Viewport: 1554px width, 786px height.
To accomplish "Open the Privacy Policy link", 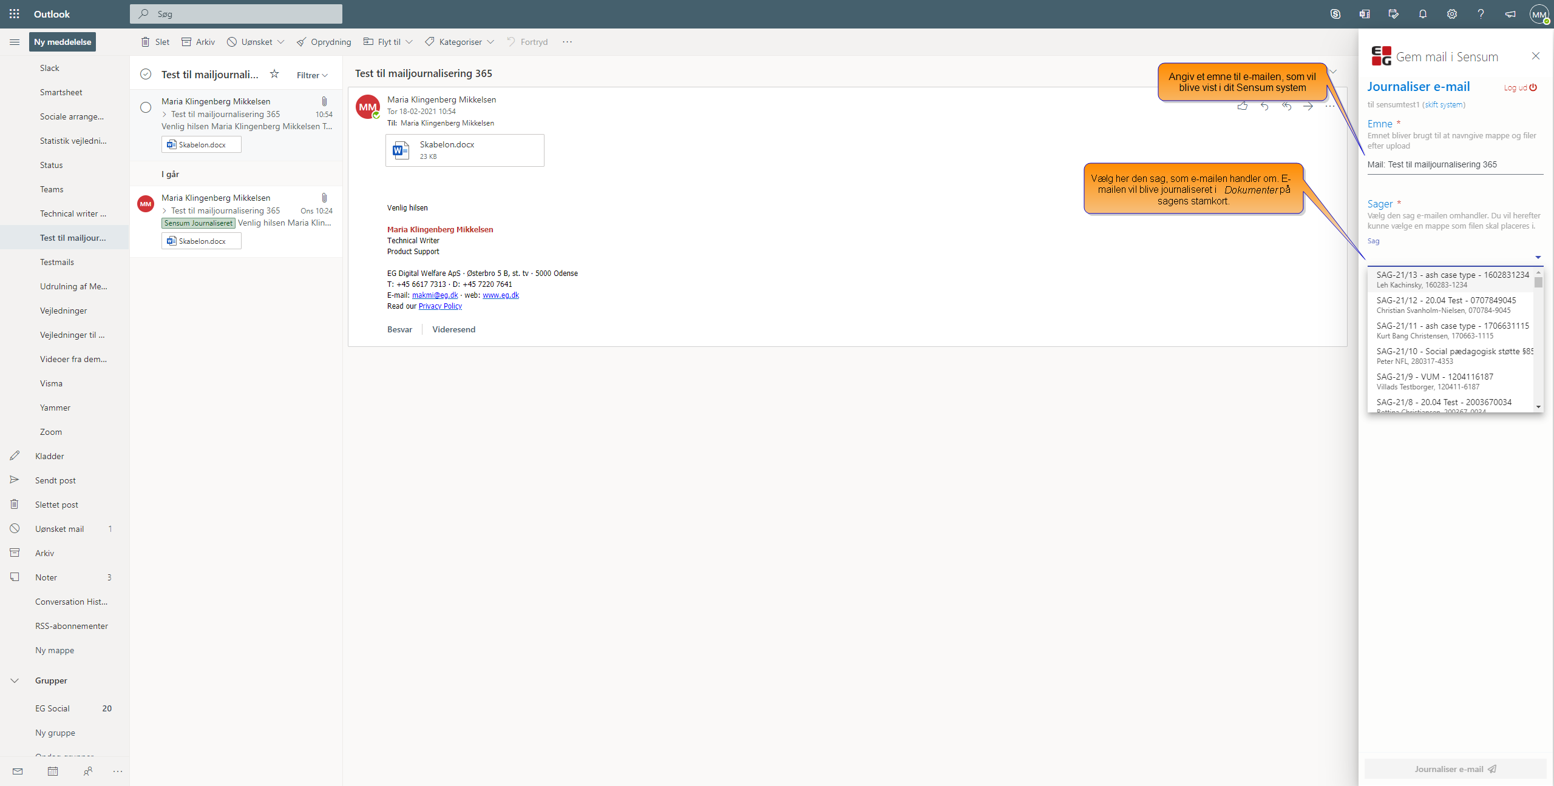I will 440,306.
